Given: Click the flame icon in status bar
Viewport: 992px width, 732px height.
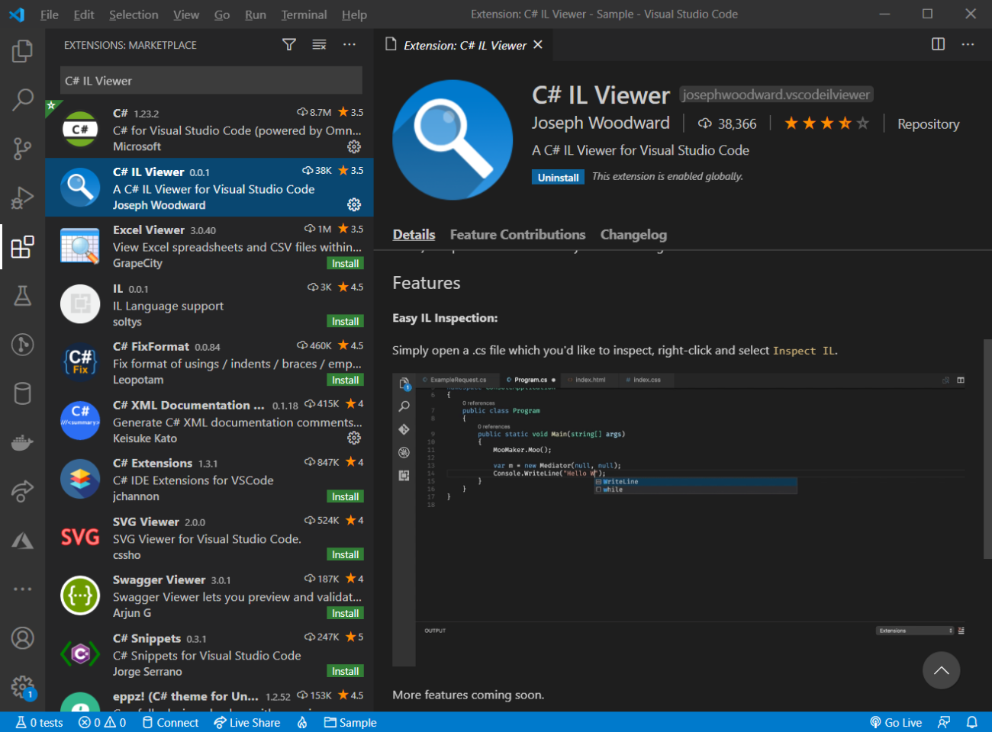Looking at the screenshot, I should click(x=302, y=722).
